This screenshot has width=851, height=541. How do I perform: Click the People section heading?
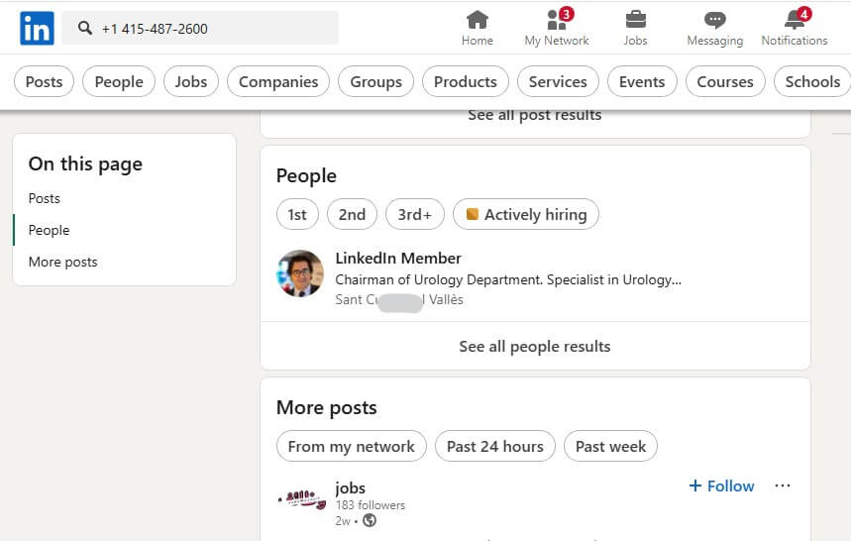coord(306,175)
